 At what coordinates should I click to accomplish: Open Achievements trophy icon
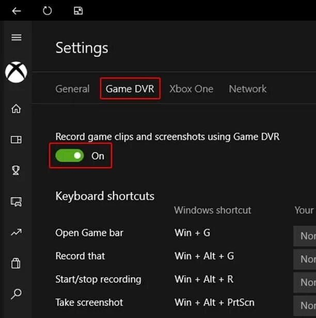17,170
